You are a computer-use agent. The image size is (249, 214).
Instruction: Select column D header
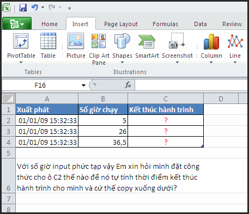click(221, 99)
